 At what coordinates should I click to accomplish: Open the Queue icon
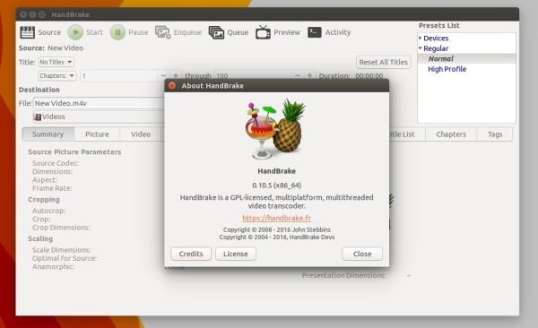(216, 32)
